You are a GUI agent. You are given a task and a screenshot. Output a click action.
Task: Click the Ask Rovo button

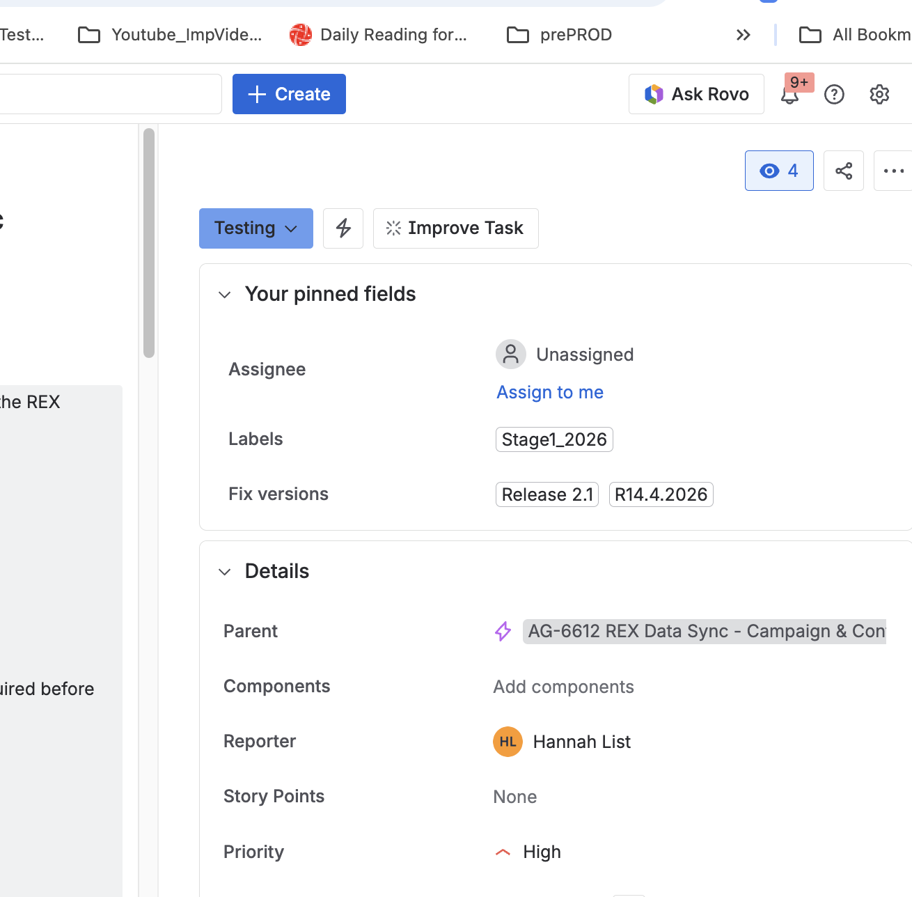696,94
